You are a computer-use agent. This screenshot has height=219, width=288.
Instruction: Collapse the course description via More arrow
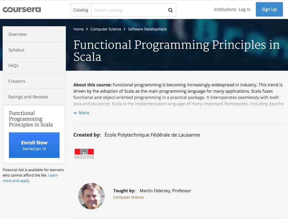[75, 113]
